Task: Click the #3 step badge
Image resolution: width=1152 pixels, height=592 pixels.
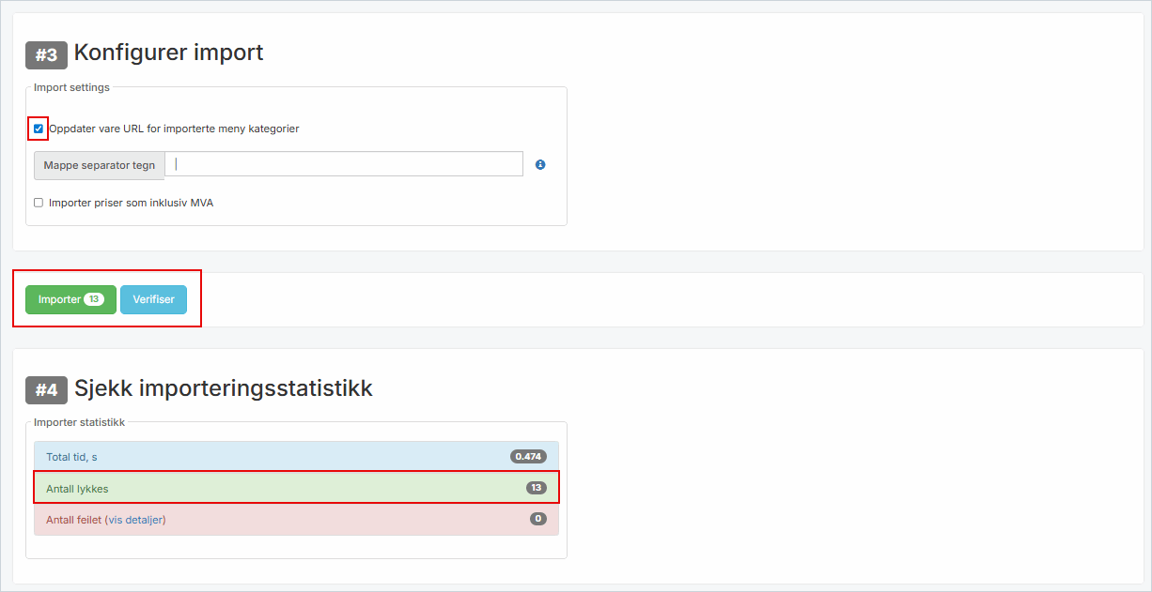Action: 46,55
